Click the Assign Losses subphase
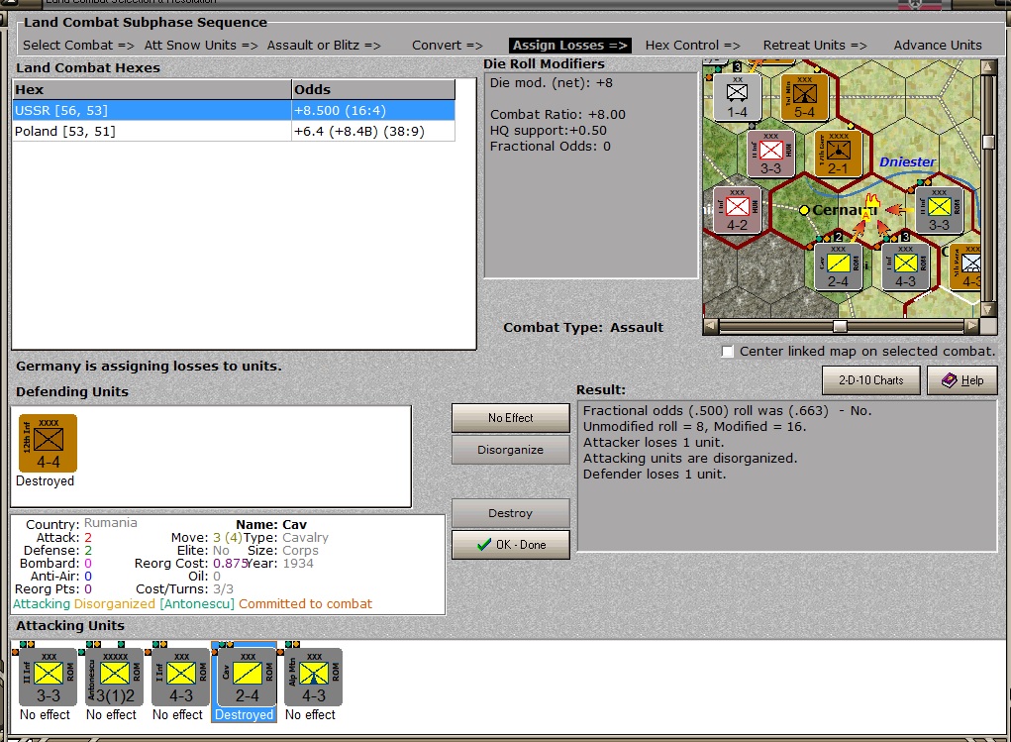 (x=570, y=46)
